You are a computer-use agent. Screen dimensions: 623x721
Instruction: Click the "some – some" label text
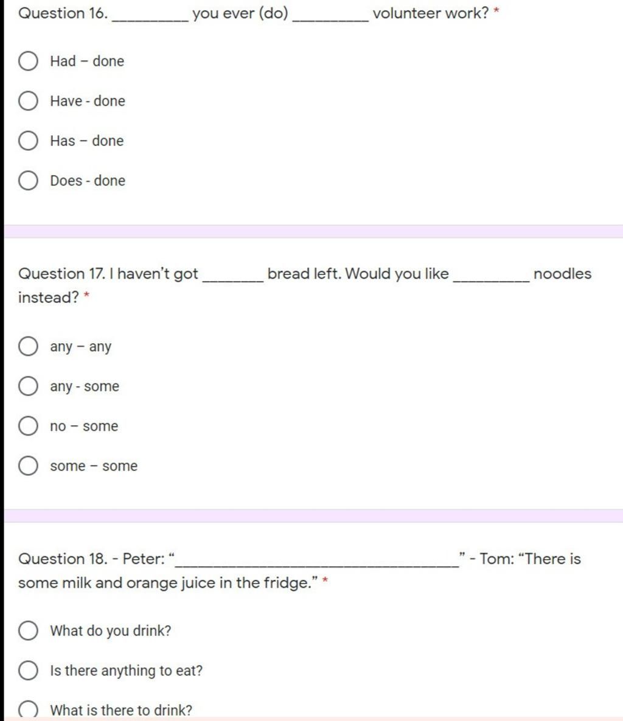(94, 466)
